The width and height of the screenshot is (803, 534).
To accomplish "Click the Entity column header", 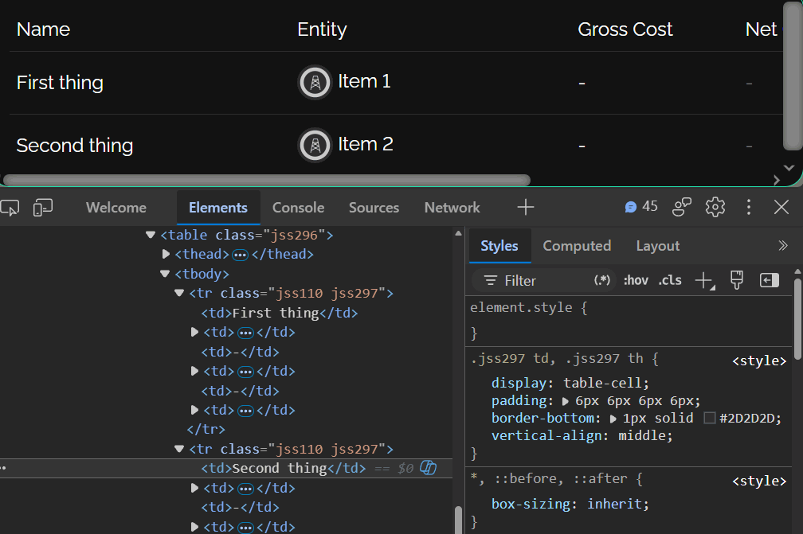I will [322, 29].
